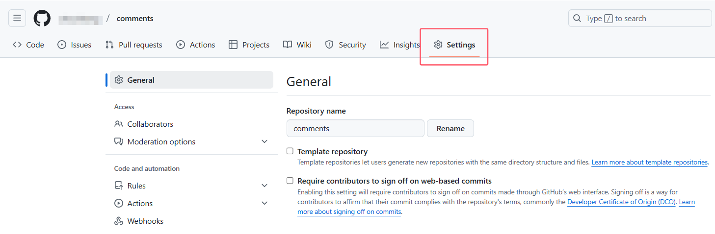715x234 pixels.
Task: Check Require contributors to sign off
Action: (290, 181)
